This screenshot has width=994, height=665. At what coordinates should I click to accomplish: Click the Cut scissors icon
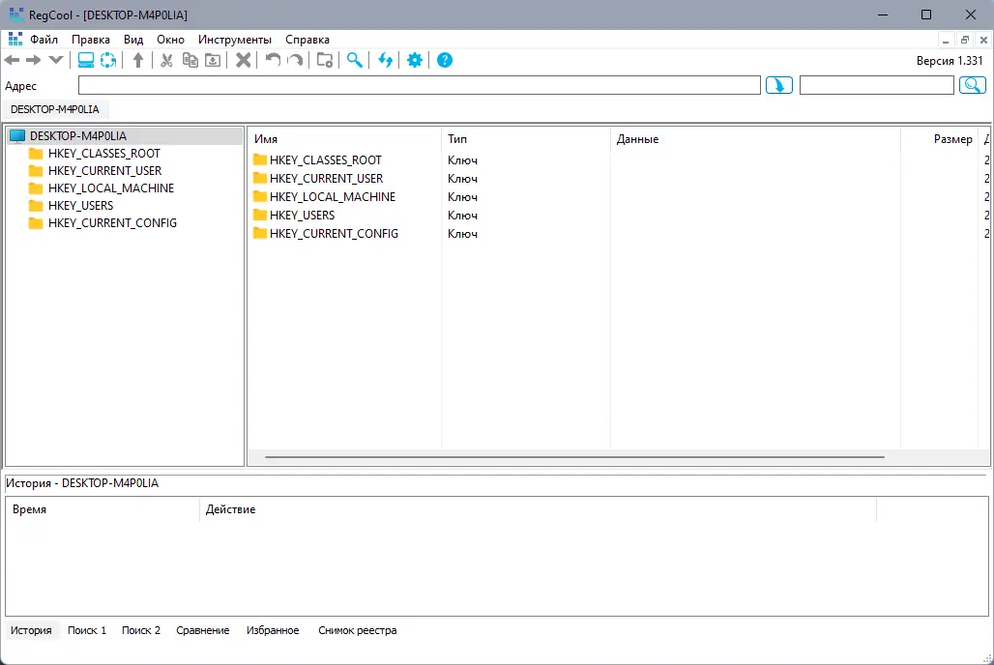click(x=166, y=60)
